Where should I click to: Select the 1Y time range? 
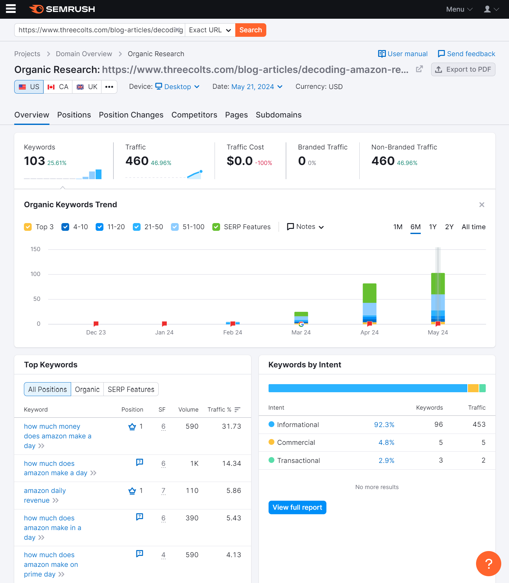coord(433,227)
